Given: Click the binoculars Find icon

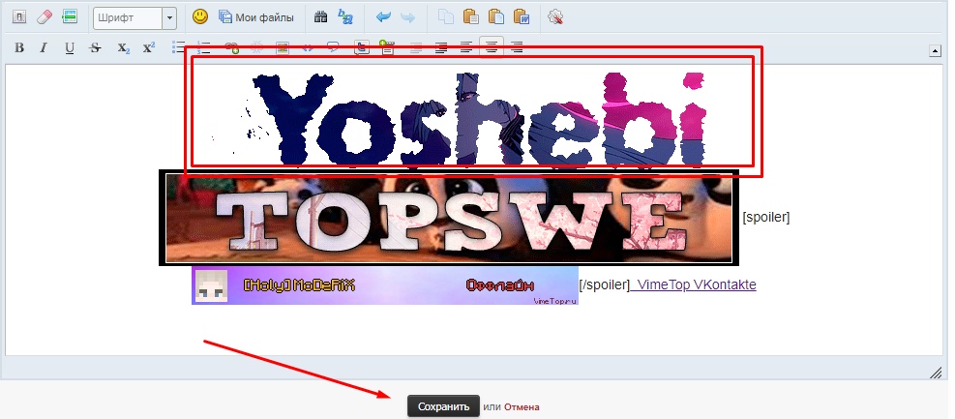Looking at the screenshot, I should [320, 17].
